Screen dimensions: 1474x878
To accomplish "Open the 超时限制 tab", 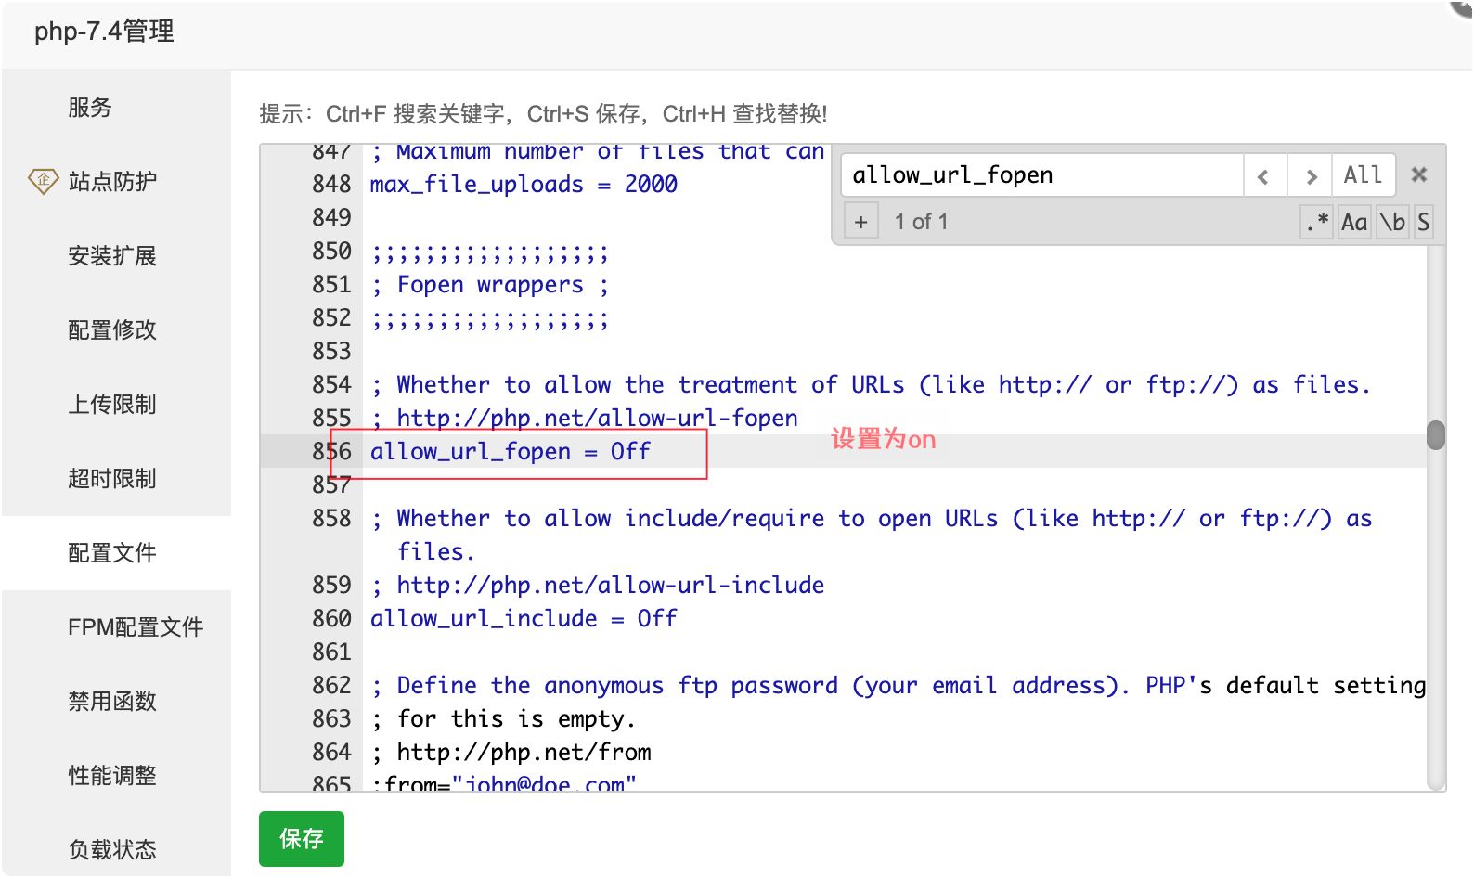I will click(x=116, y=479).
